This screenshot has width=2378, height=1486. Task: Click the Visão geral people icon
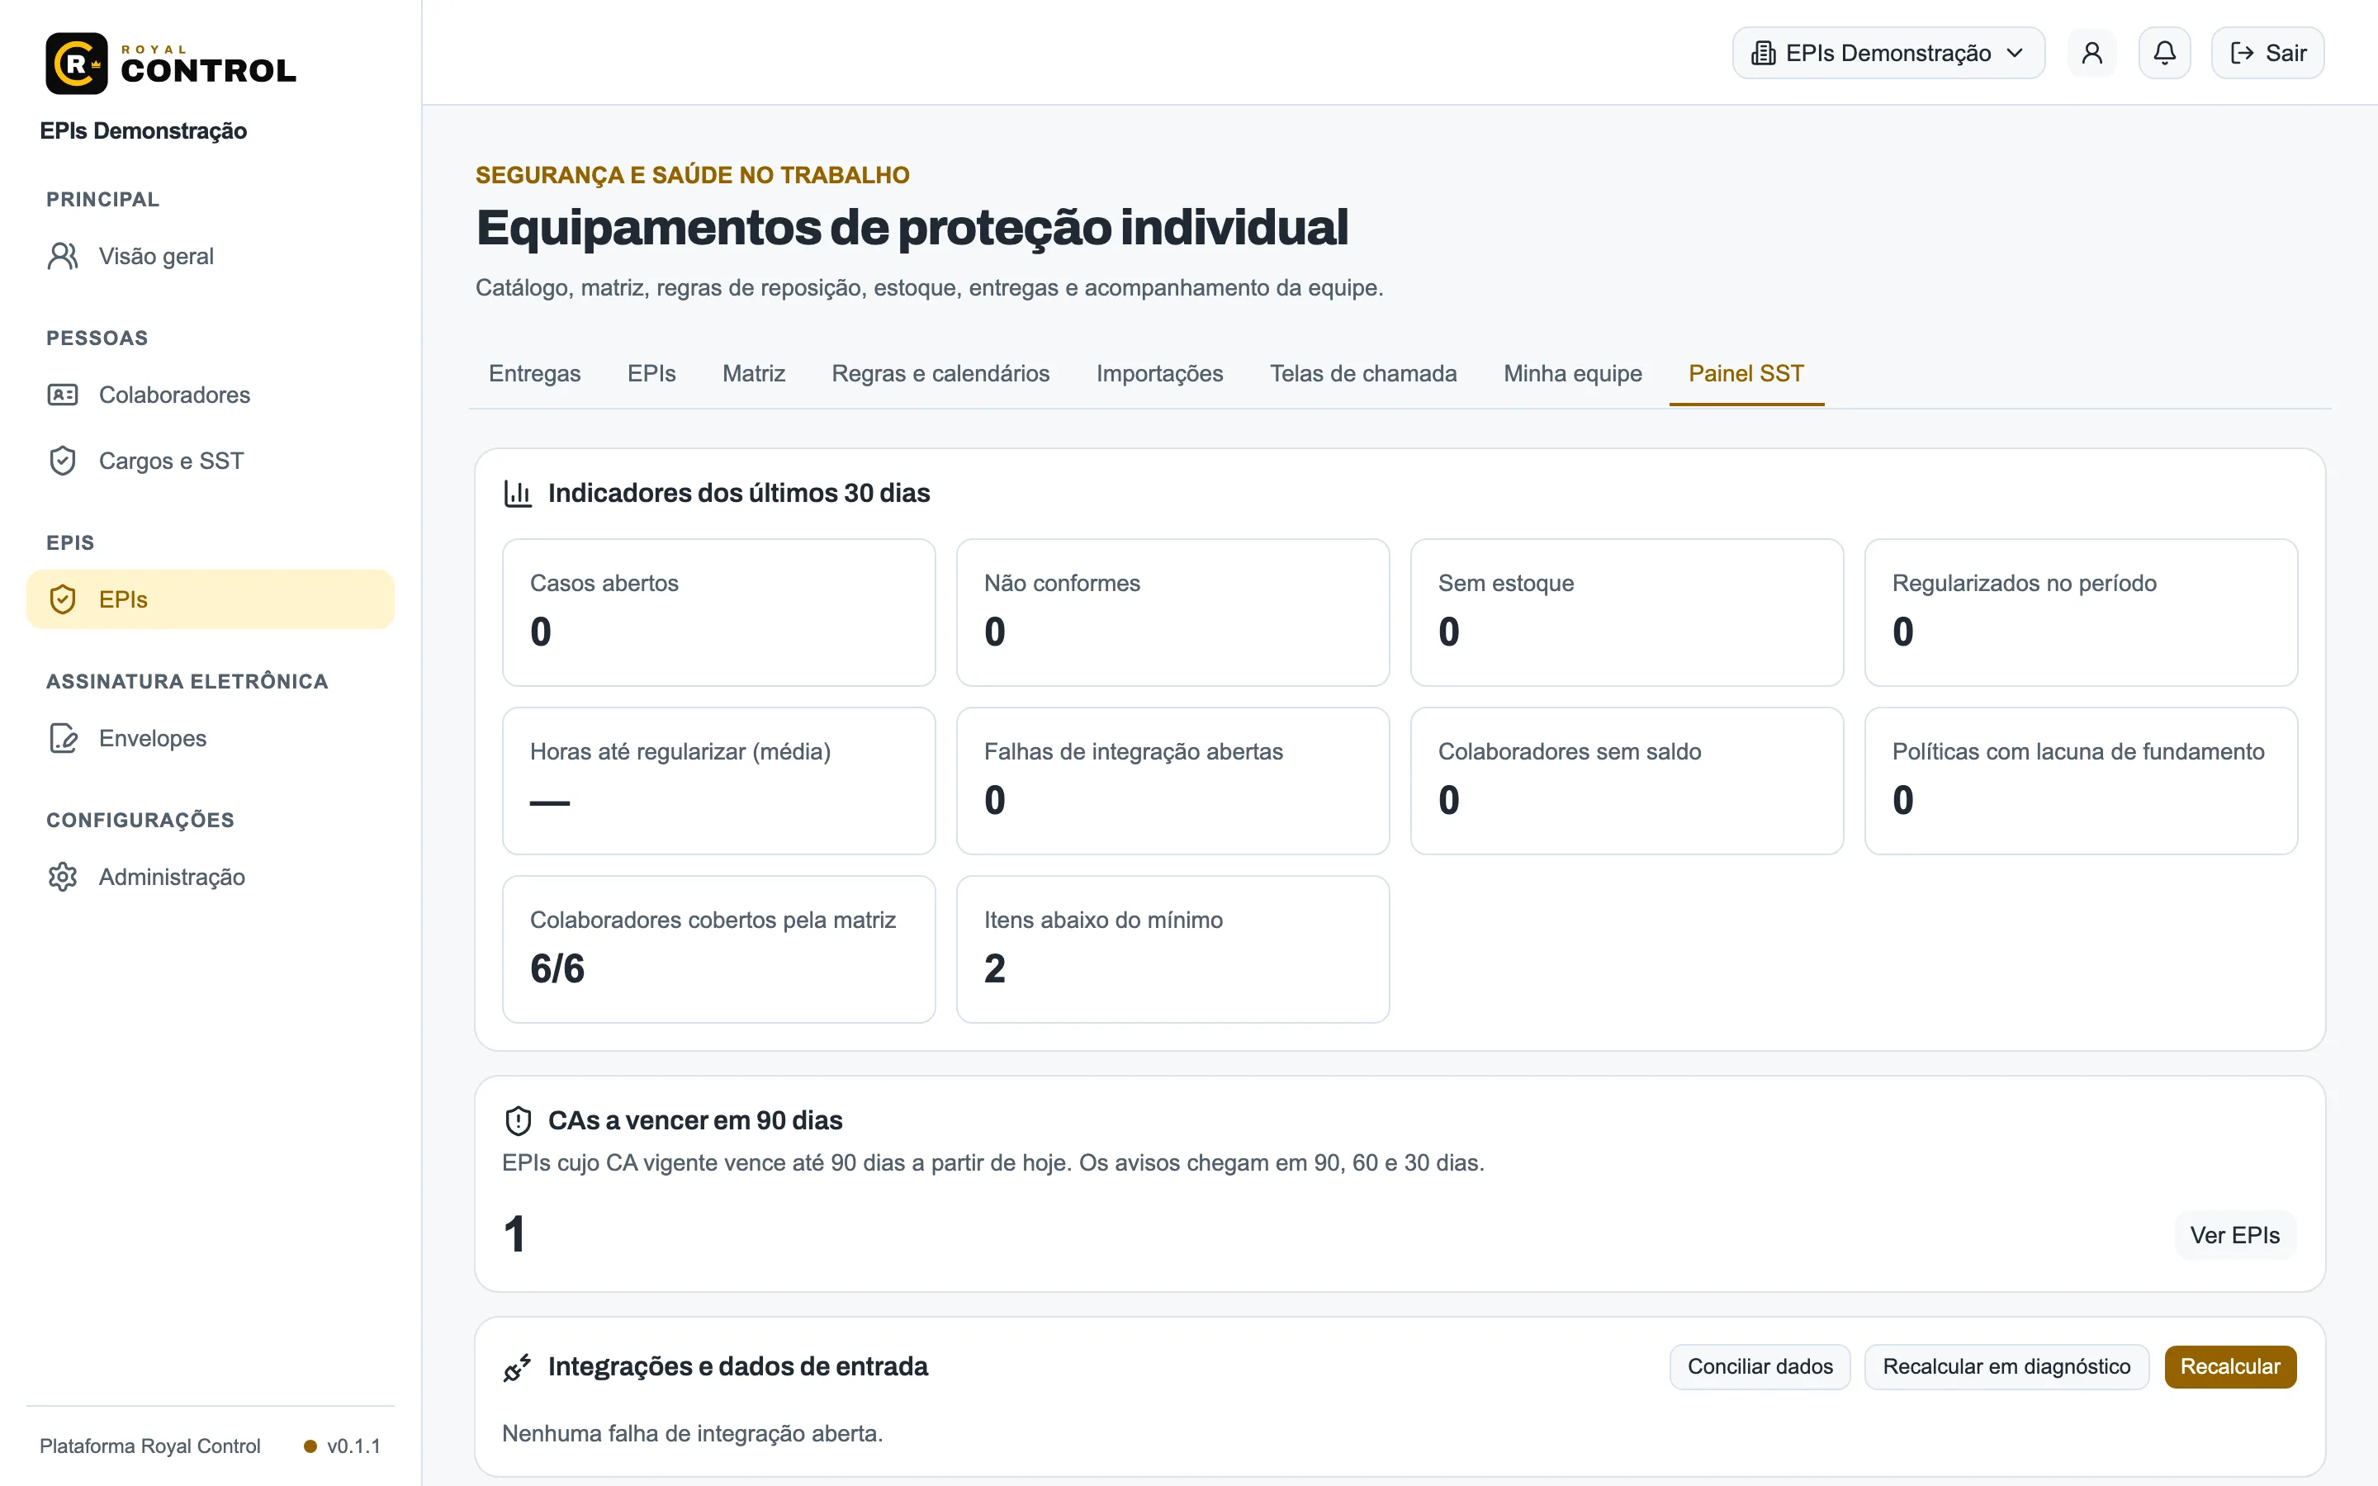point(63,257)
